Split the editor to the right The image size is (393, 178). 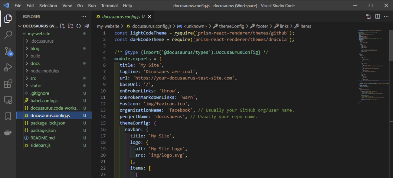[x=378, y=17]
